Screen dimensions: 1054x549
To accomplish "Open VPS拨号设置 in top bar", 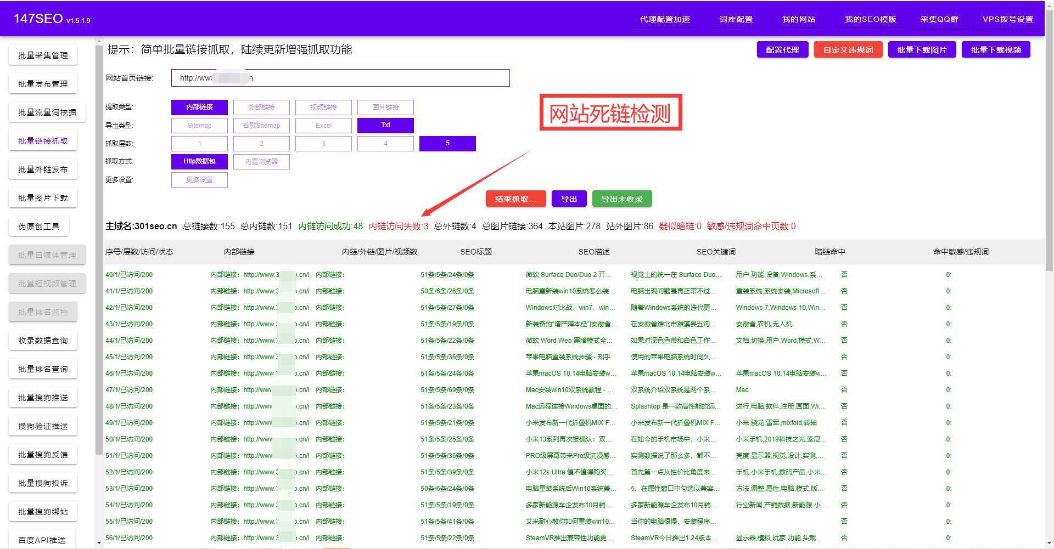I will coord(1008,19).
